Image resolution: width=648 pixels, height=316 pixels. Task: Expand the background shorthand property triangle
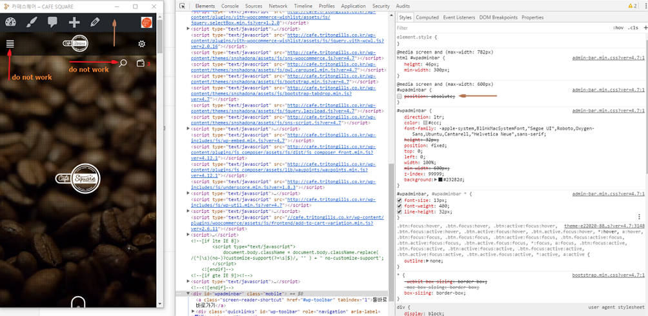pyautogui.click(x=436, y=179)
